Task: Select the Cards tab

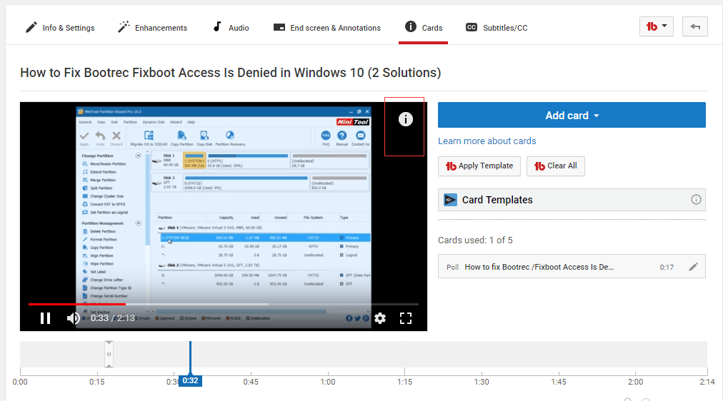Action: tap(423, 28)
